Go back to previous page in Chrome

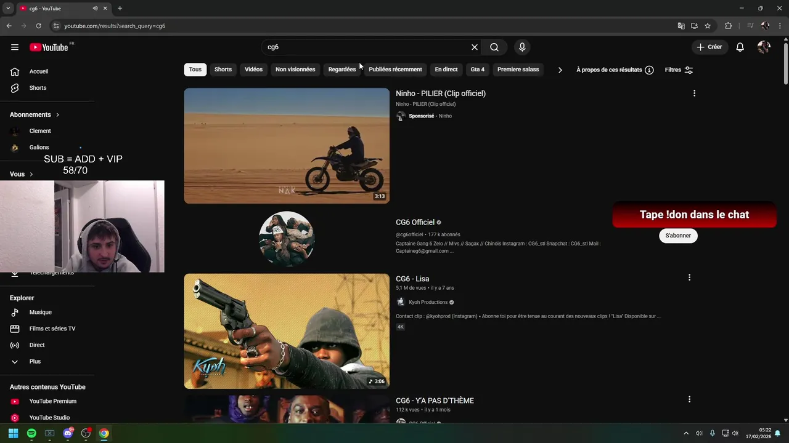click(9, 26)
